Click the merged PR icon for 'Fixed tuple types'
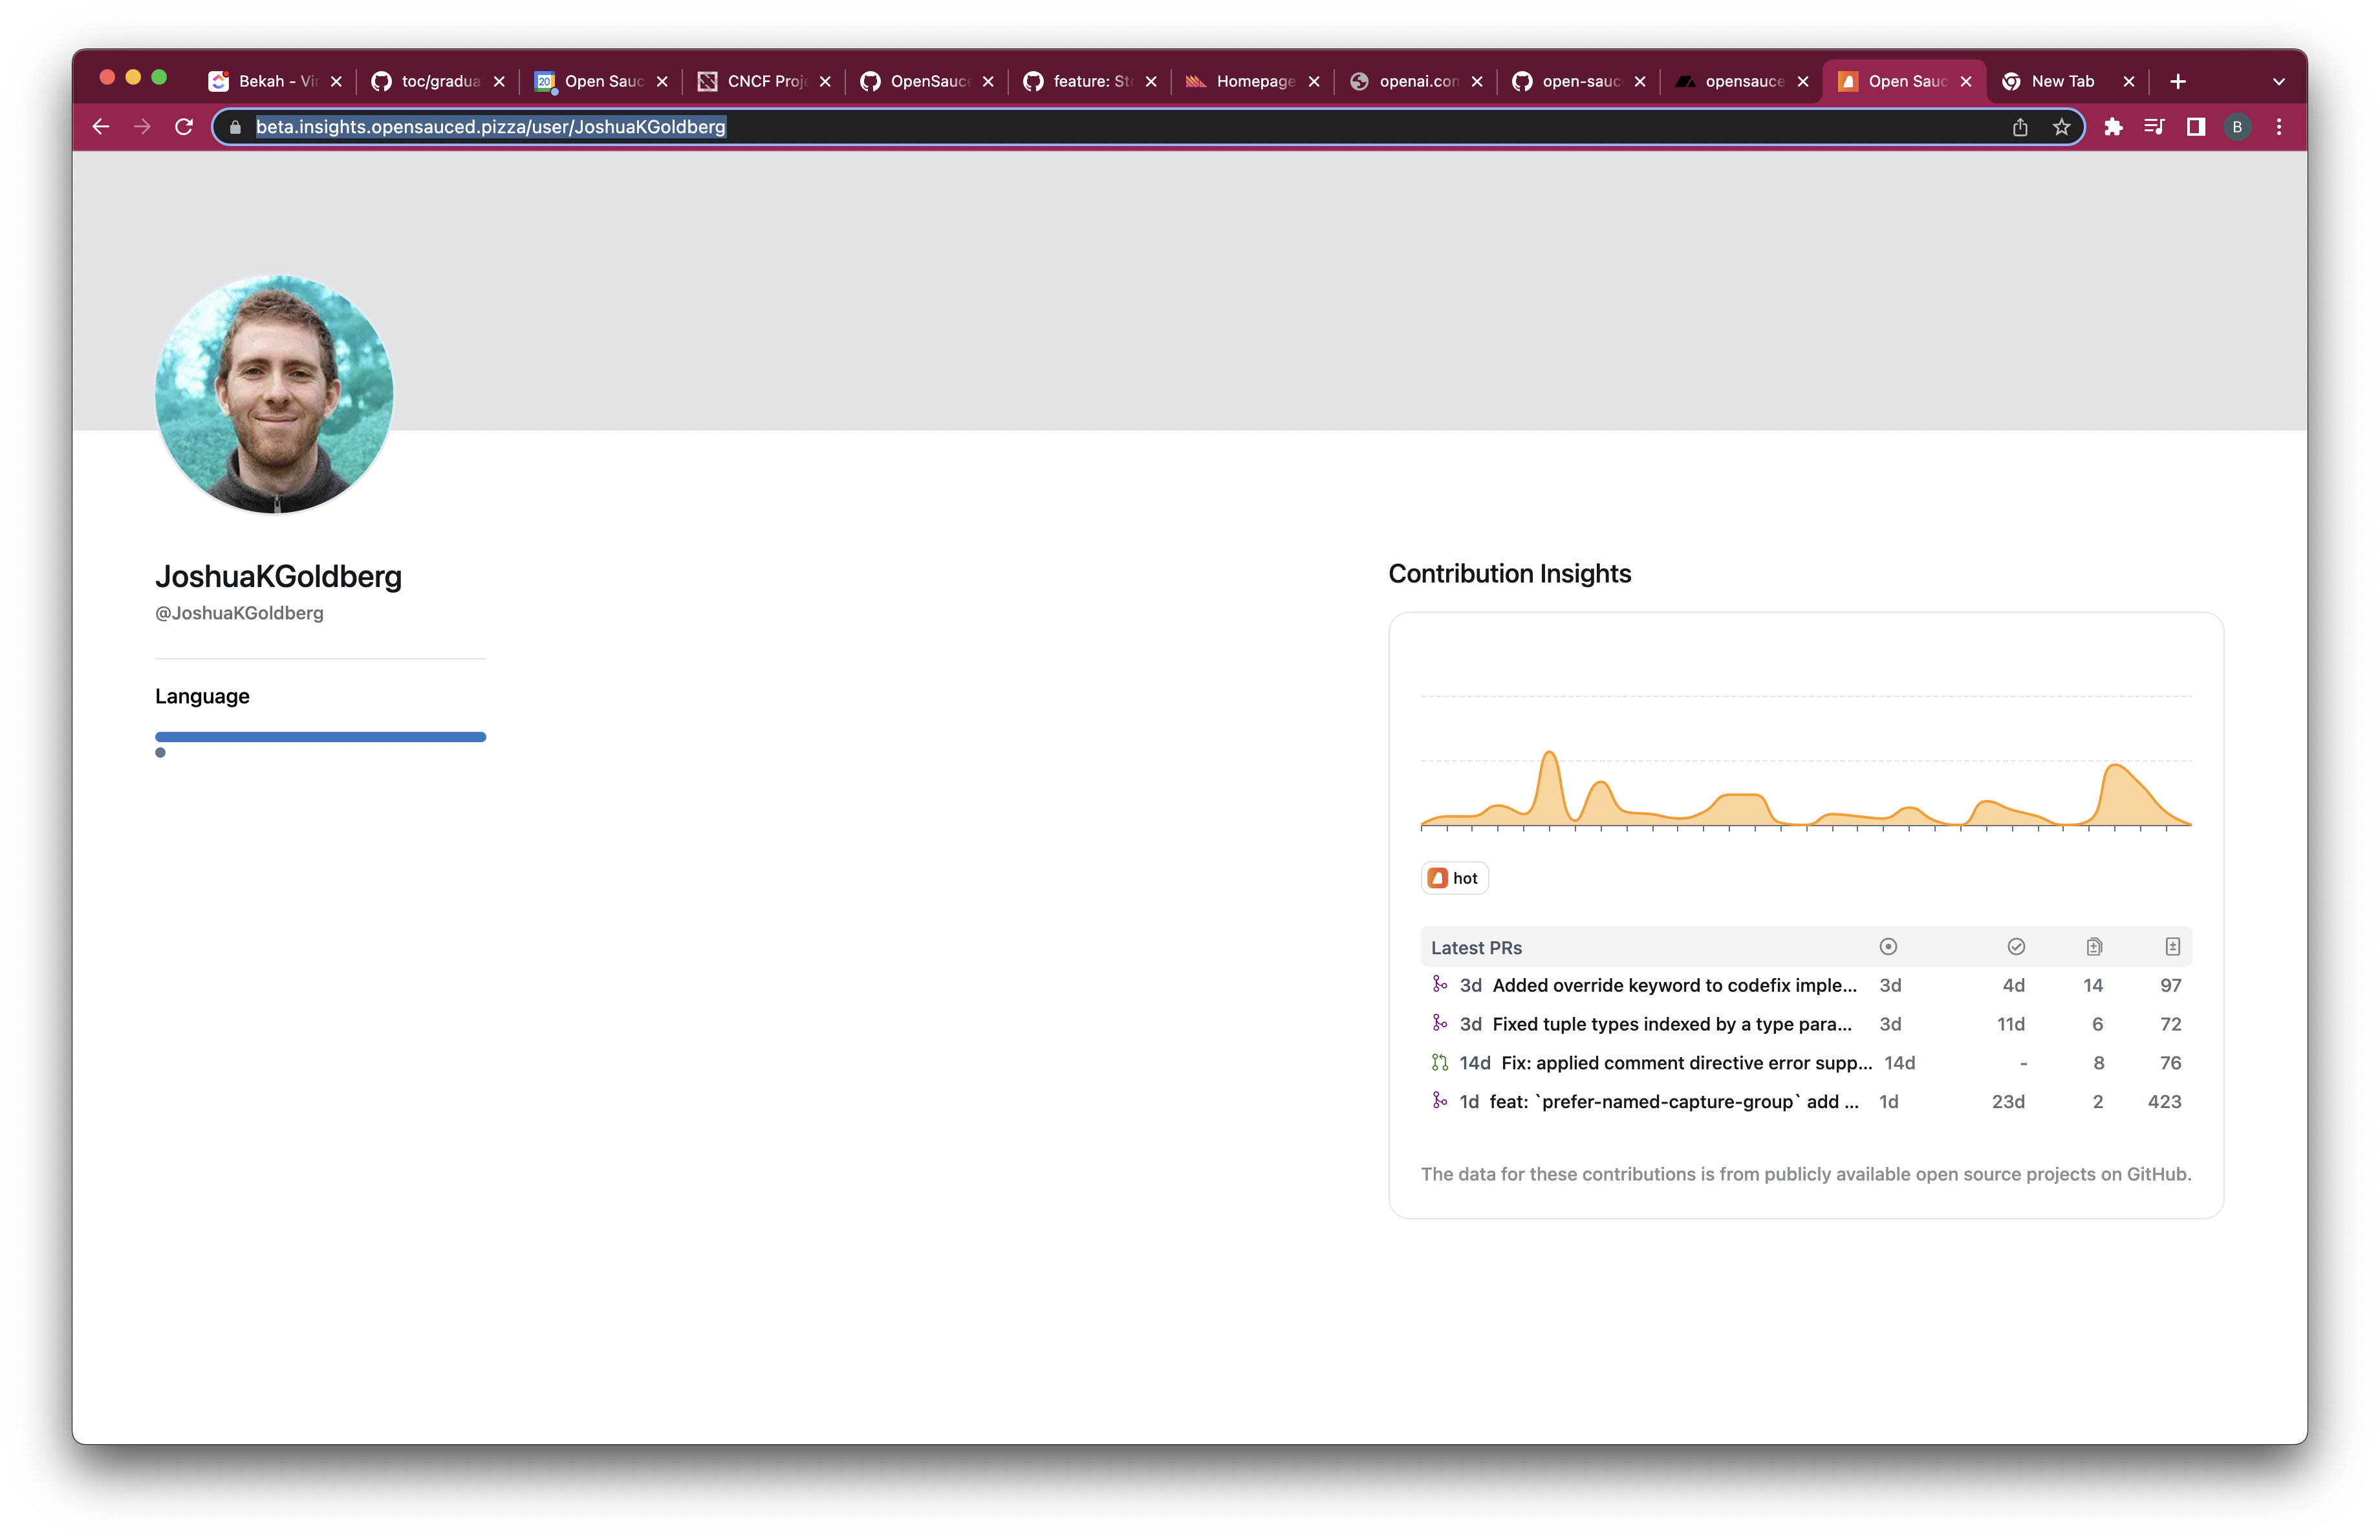Viewport: 2380px width, 1540px height. [1439, 1022]
